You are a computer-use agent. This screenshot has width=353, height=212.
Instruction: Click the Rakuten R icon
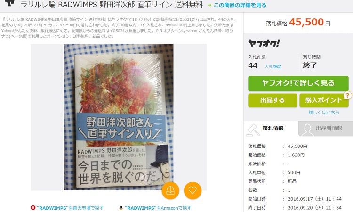(33, 207)
